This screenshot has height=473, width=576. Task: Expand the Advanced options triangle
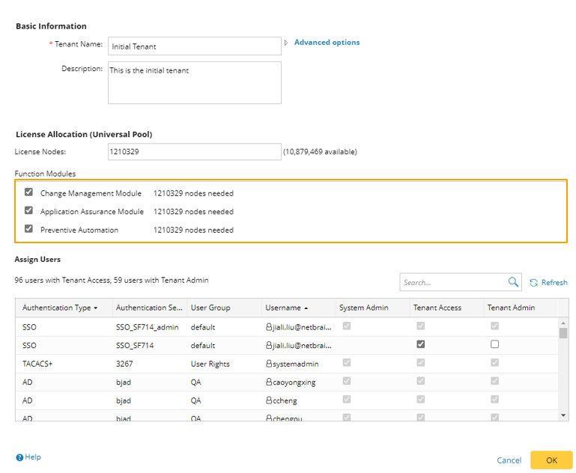pos(286,43)
